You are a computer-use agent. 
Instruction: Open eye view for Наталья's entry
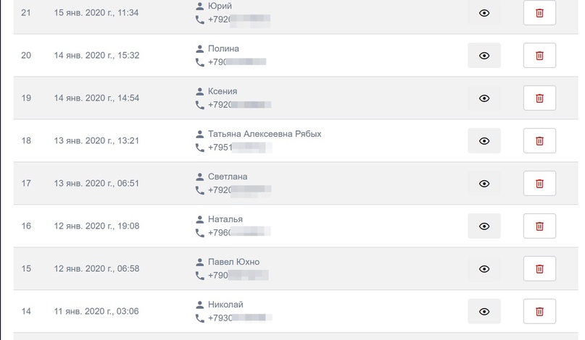484,226
